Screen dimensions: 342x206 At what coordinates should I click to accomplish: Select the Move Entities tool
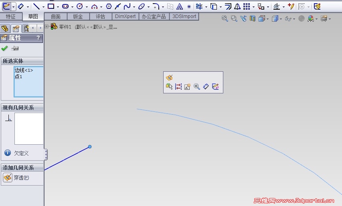(x=261, y=7)
